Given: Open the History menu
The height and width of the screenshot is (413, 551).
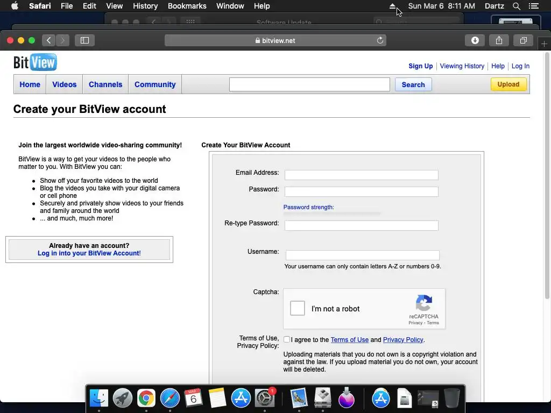Looking at the screenshot, I should point(145,6).
